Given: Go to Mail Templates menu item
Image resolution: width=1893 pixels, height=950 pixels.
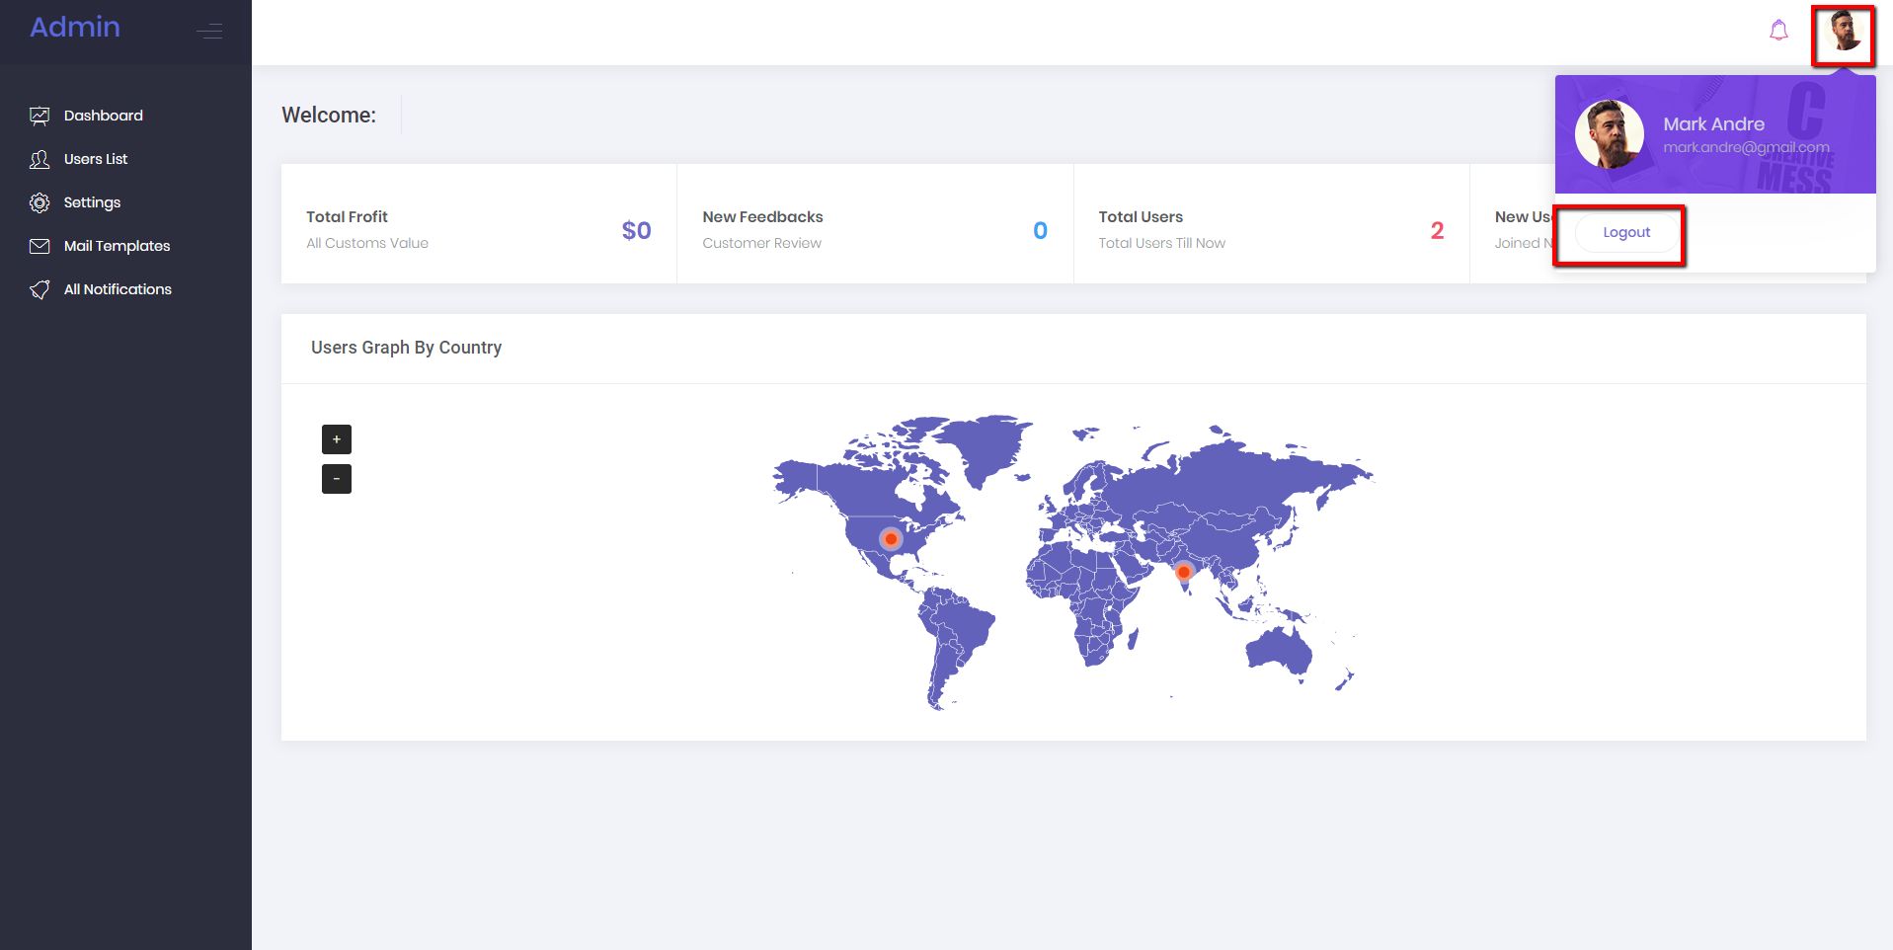Looking at the screenshot, I should click(x=117, y=246).
